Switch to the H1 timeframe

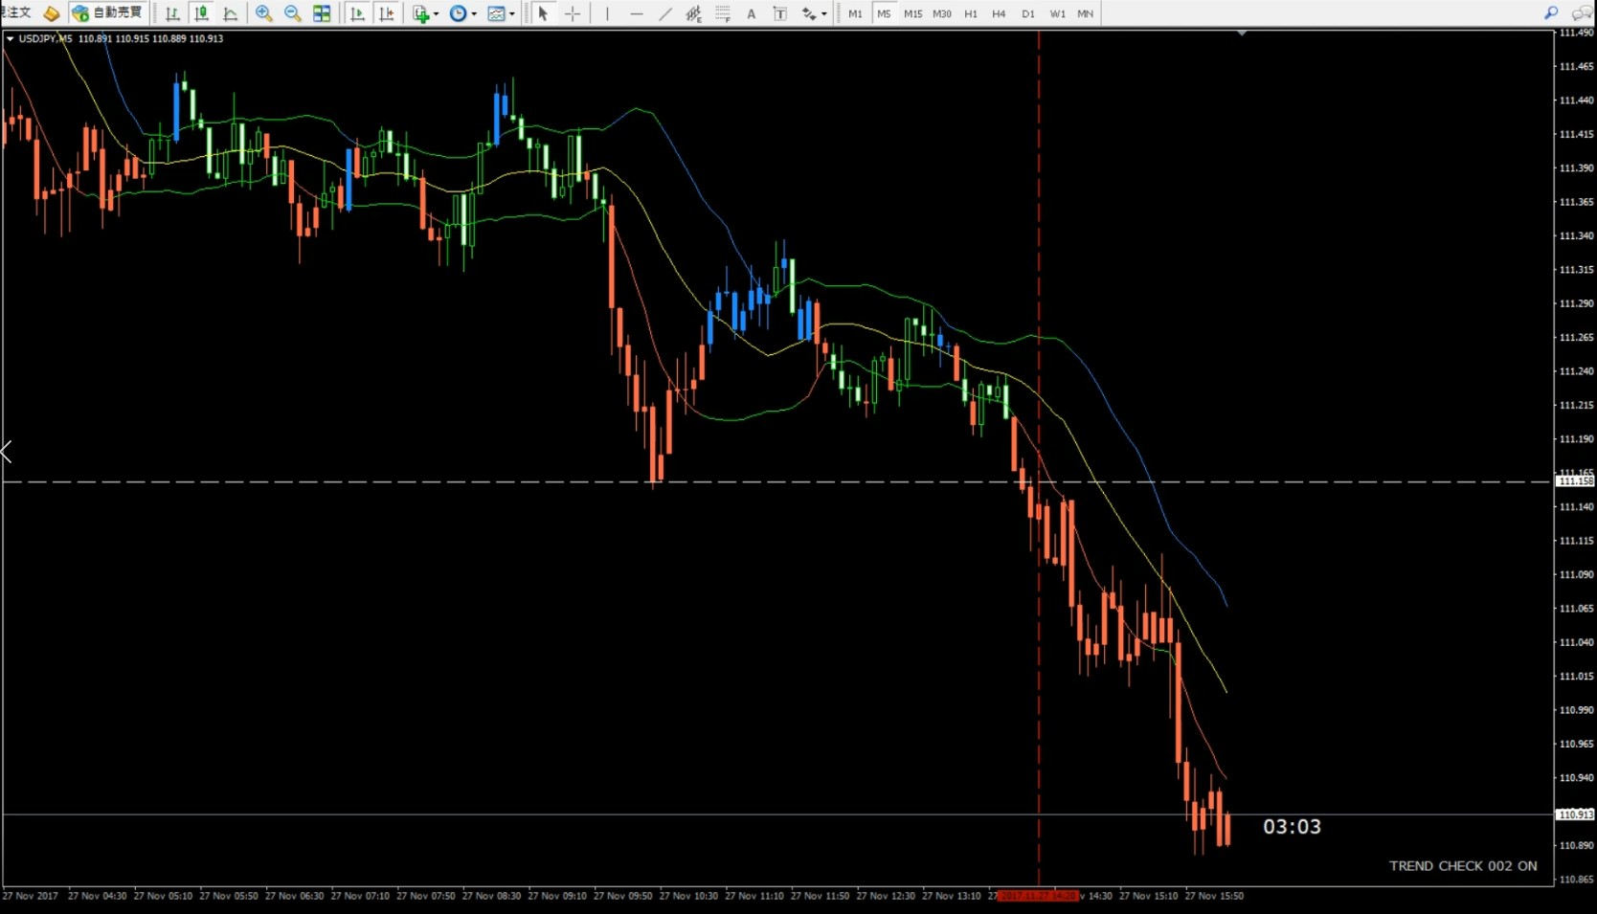click(971, 13)
